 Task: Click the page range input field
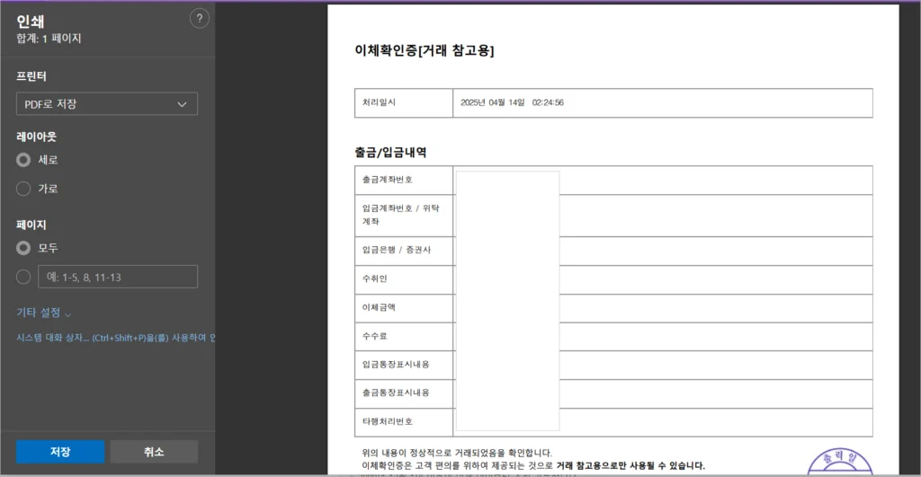(x=117, y=277)
